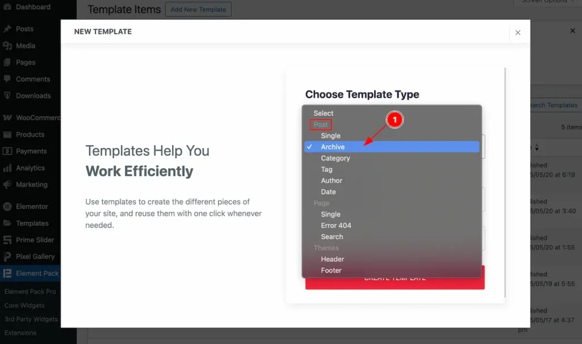The image size is (582, 344).
Task: Select Archive option under Post
Action: tap(333, 147)
